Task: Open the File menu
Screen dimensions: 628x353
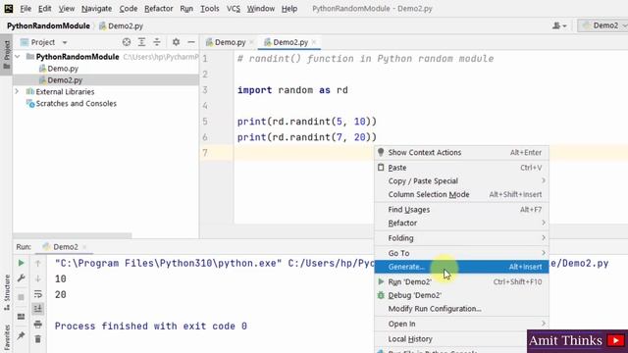Action: pyautogui.click(x=26, y=9)
